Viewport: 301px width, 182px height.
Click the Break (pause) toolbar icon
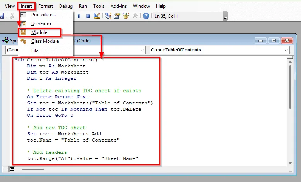click(79, 16)
